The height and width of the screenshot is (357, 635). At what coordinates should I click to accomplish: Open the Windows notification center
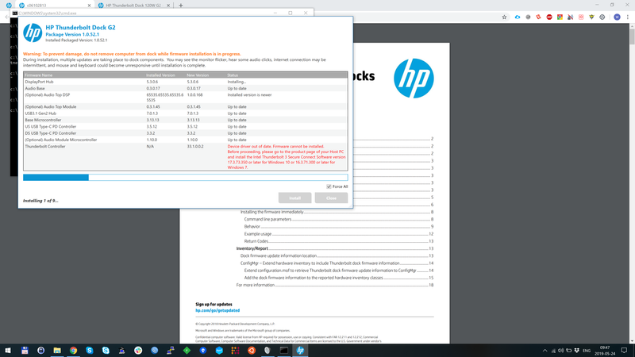point(624,351)
